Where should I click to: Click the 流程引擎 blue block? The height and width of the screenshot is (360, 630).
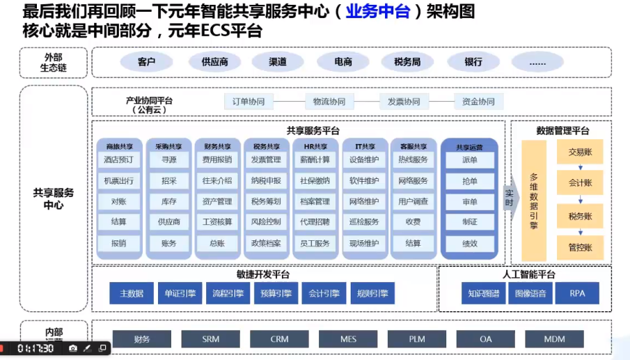click(x=228, y=293)
